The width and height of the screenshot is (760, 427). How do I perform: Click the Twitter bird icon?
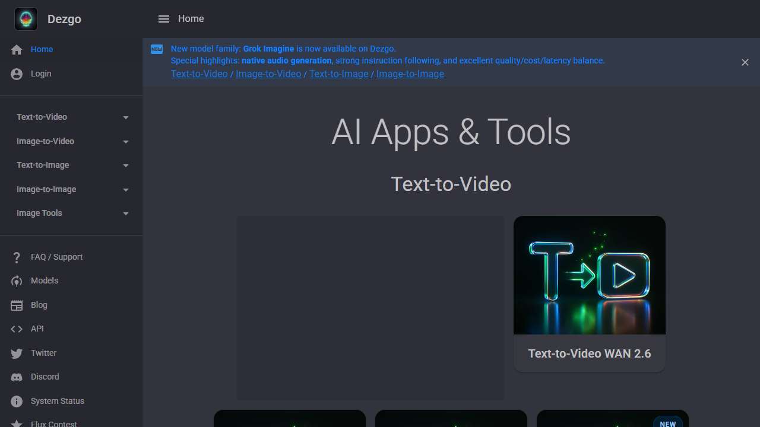(17, 353)
